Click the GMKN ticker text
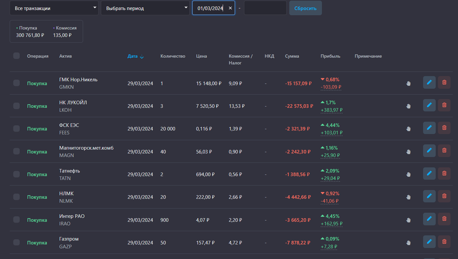 pos(66,87)
